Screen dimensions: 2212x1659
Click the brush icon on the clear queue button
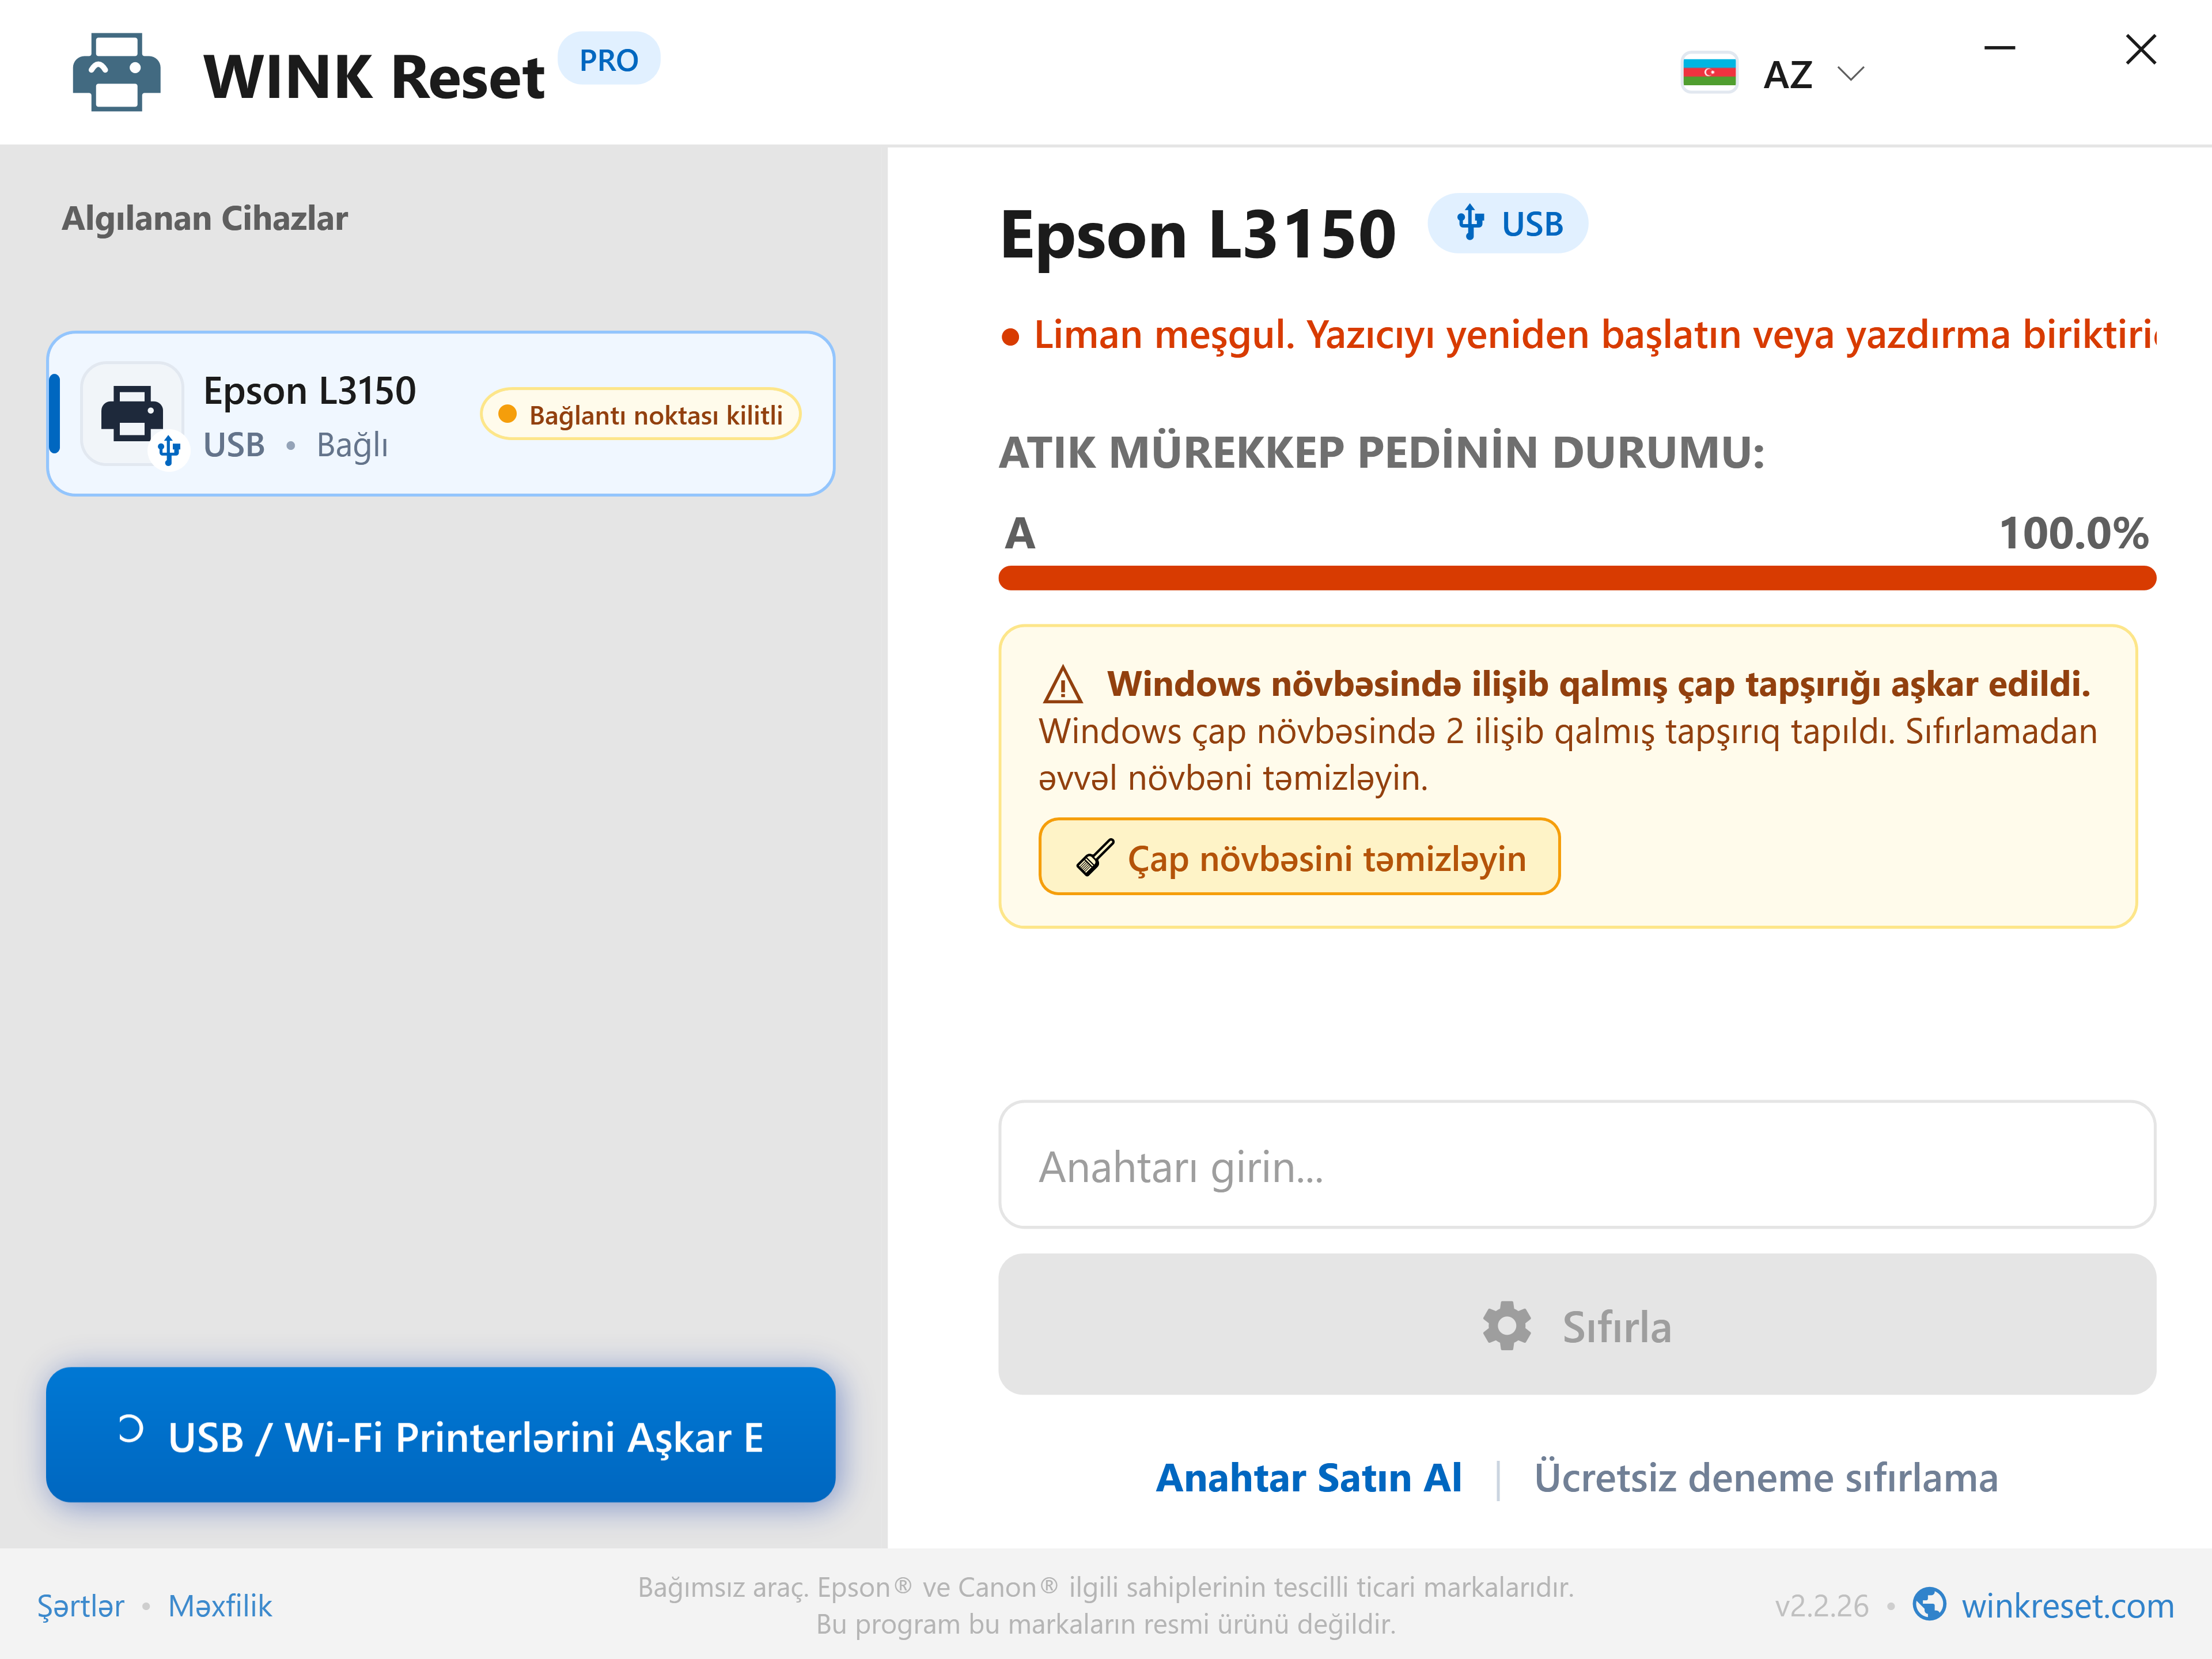point(1095,858)
